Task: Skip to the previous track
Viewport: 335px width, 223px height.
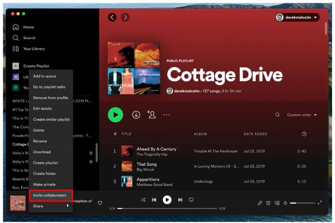Action: point(154,200)
